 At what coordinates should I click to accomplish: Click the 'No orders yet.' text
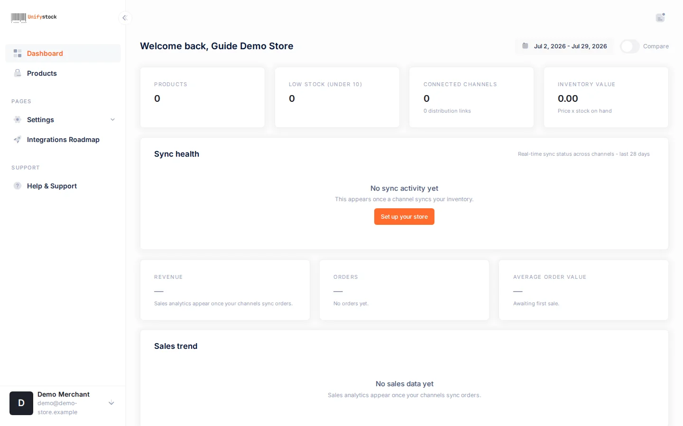pyautogui.click(x=351, y=303)
